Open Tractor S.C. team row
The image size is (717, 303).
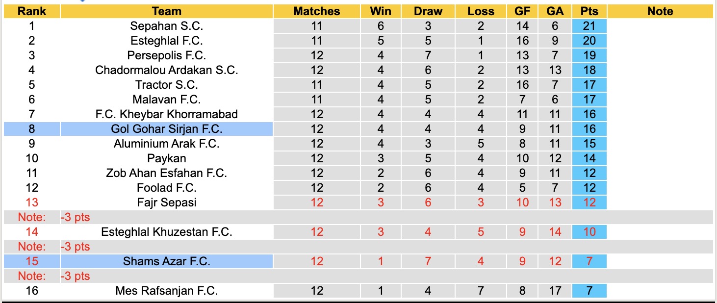(167, 85)
